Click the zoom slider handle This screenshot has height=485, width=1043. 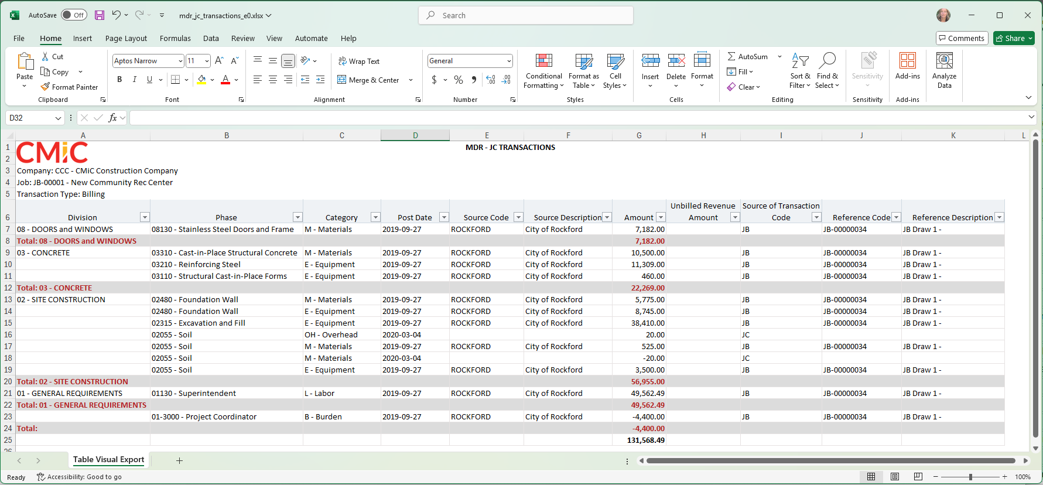click(x=970, y=477)
